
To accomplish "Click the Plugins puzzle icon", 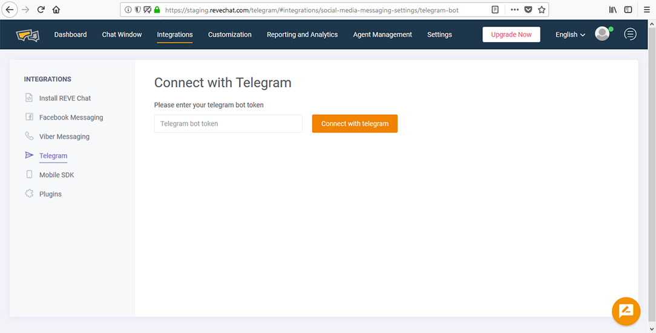I will point(29,193).
